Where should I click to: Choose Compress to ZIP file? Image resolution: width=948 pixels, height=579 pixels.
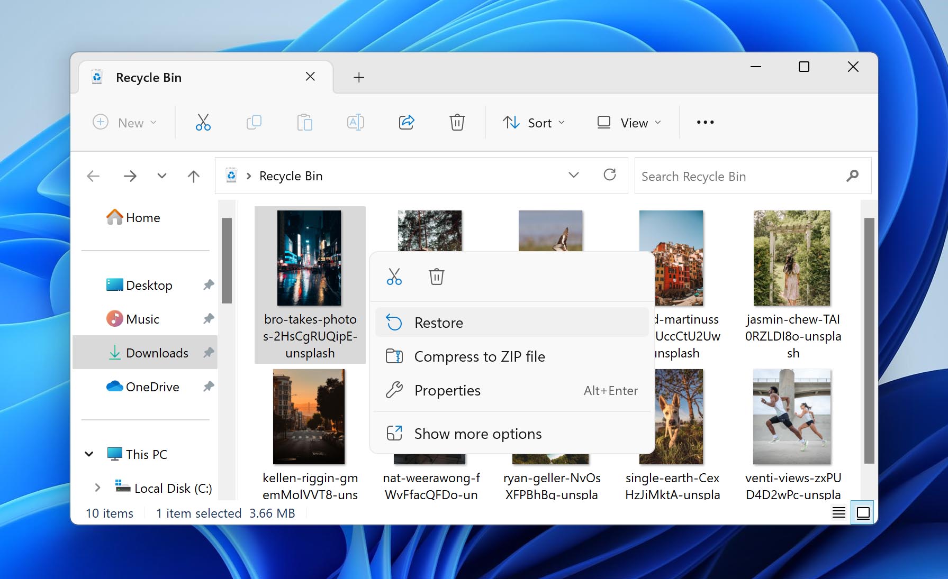[512, 356]
